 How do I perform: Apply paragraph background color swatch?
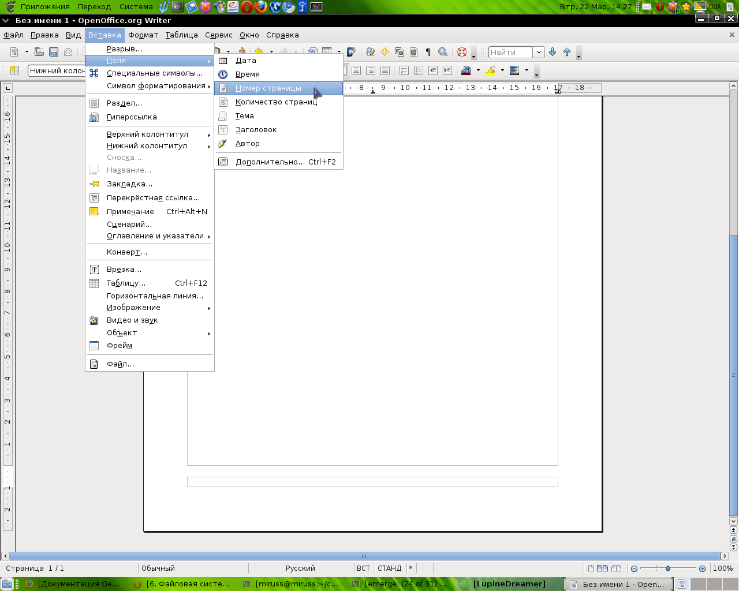(515, 70)
